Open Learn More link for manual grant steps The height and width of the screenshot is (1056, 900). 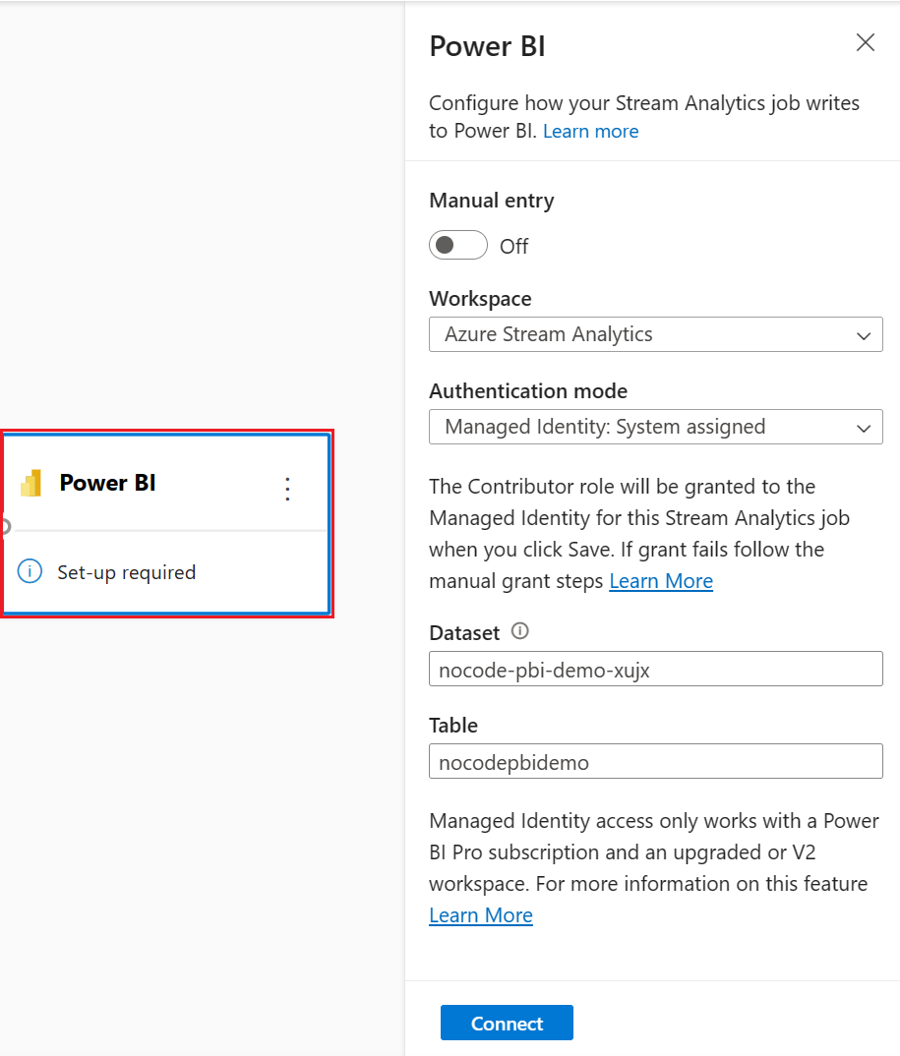[x=661, y=580]
